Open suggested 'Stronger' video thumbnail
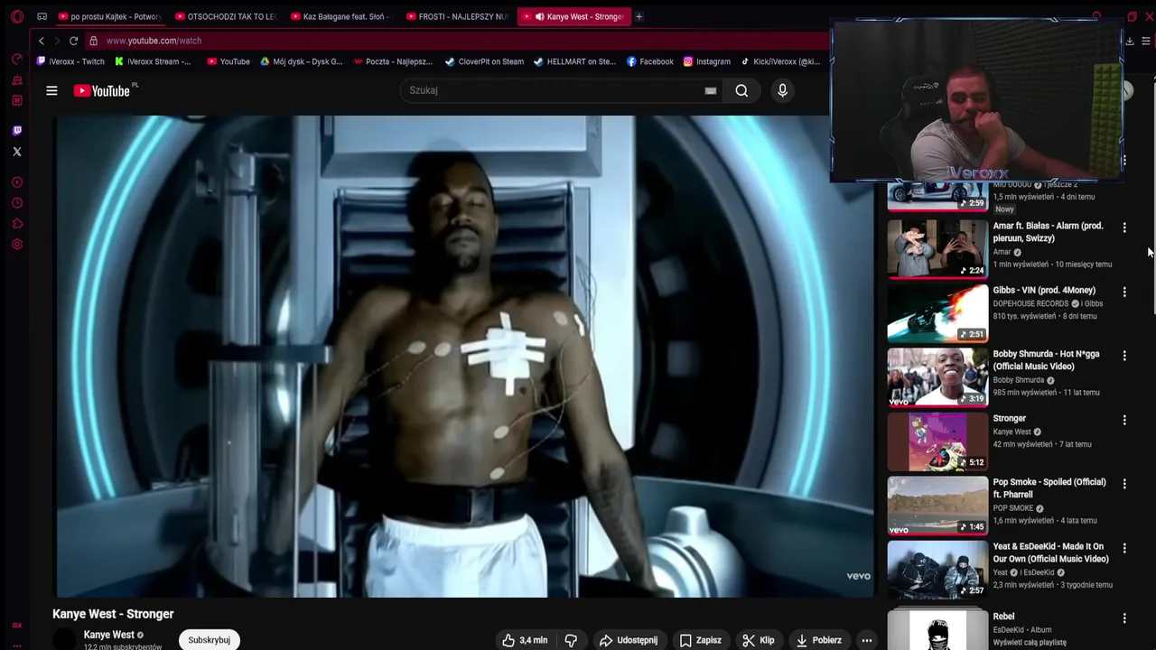The image size is (1156, 650). (937, 441)
